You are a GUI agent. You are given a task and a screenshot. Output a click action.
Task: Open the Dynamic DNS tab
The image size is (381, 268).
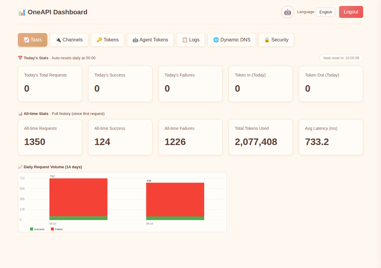[232, 40]
